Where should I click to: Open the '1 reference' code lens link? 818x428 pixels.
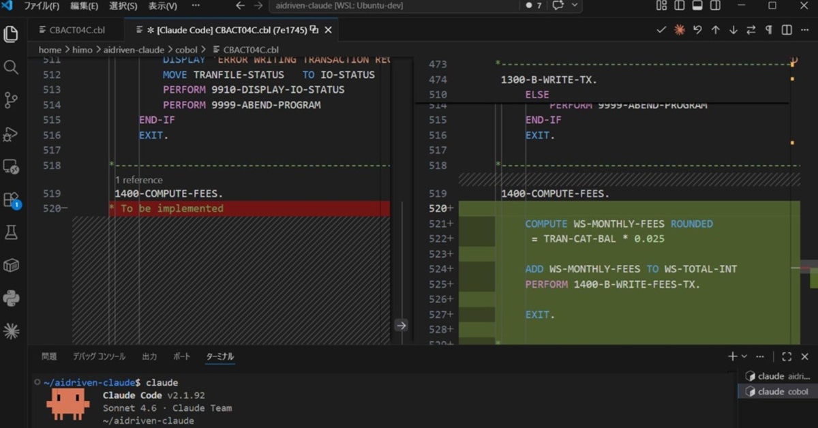point(139,180)
